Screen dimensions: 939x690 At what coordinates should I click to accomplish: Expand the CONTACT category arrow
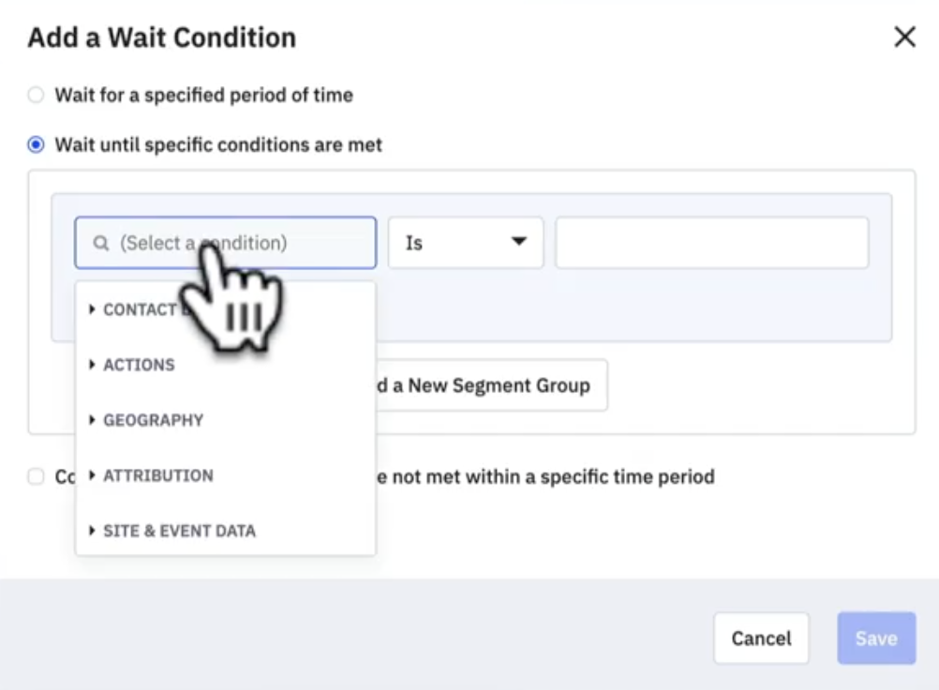tap(92, 309)
